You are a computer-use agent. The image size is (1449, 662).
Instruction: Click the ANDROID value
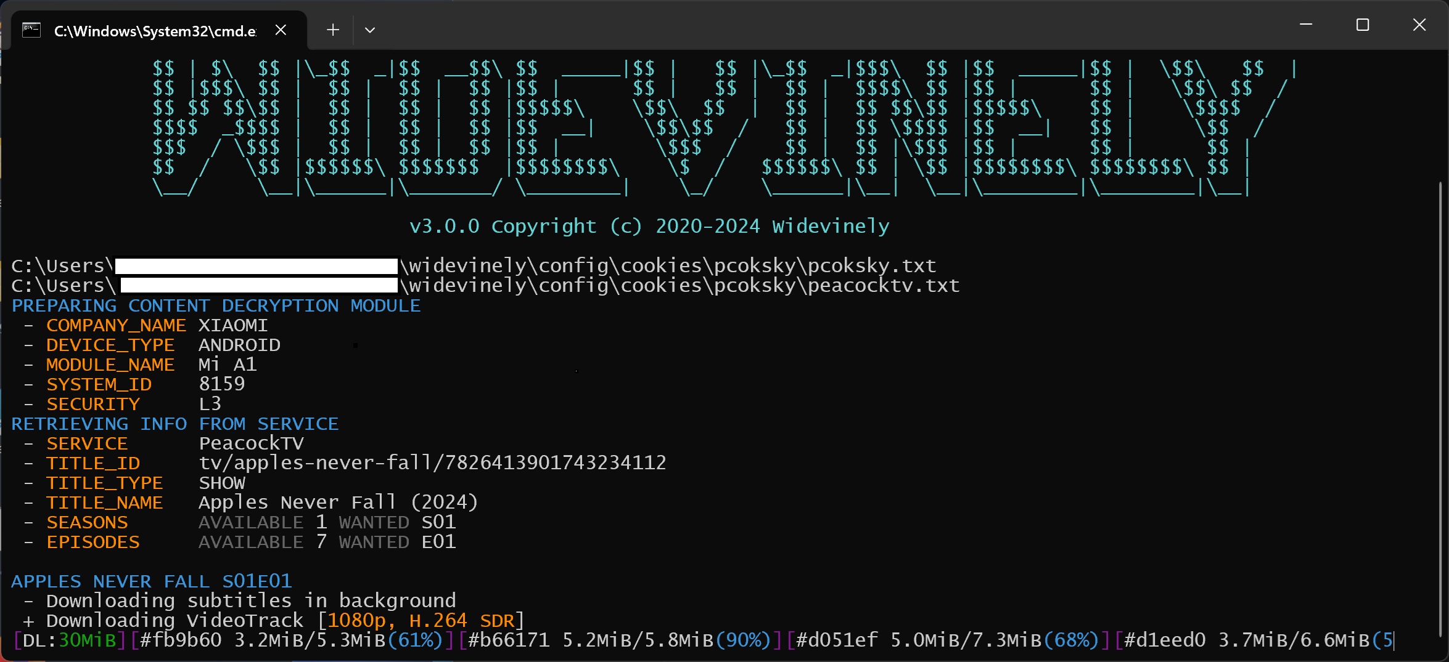239,345
